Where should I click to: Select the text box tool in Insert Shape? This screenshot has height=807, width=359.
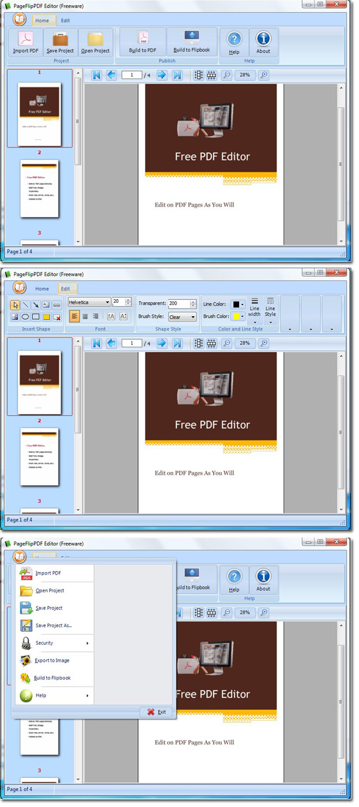pos(46,305)
